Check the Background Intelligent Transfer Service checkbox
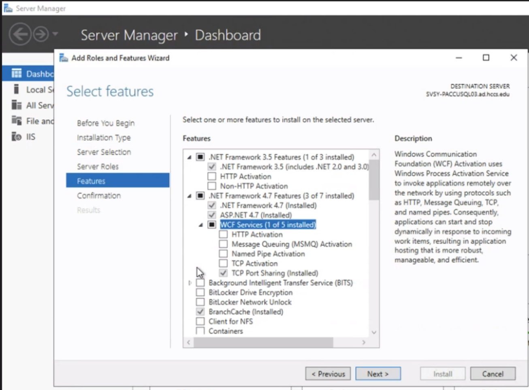The image size is (529, 390). tap(201, 283)
